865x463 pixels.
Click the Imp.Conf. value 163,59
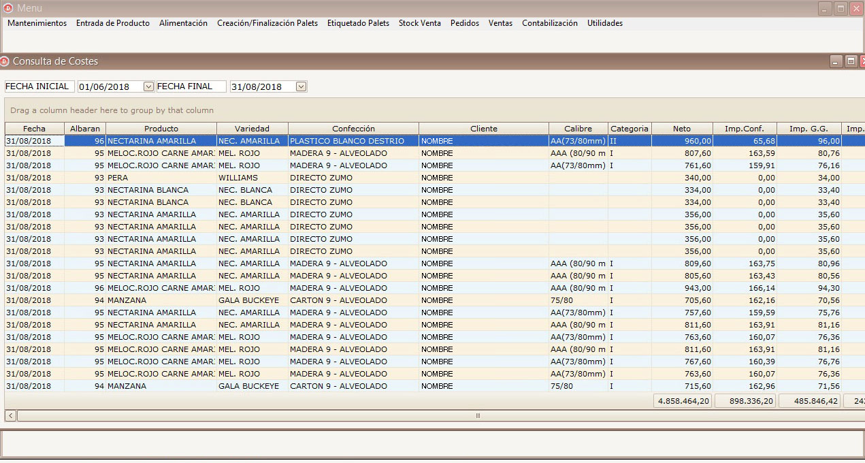tap(745, 153)
